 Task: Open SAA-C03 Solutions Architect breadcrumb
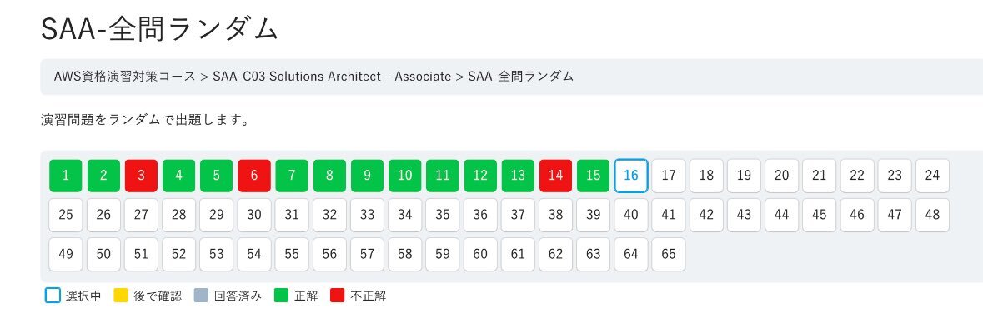[332, 77]
